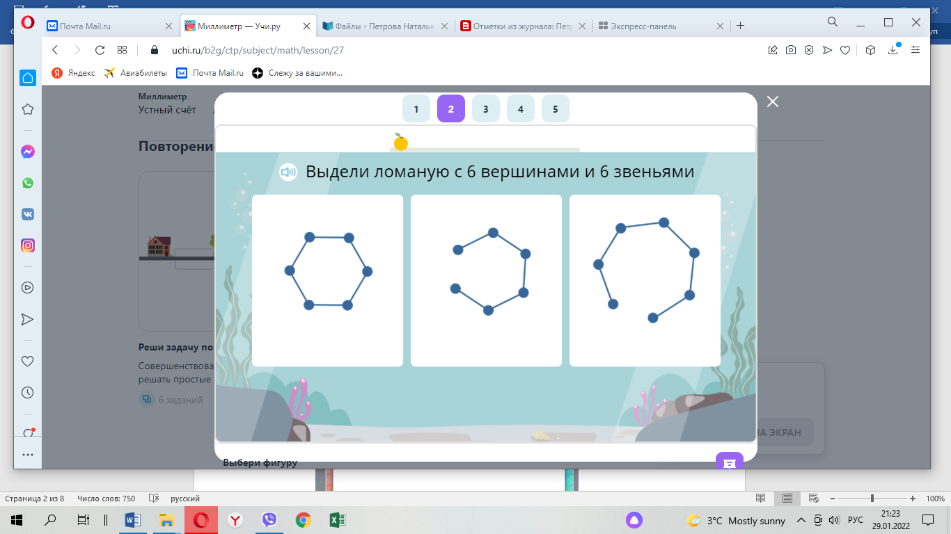The height and width of the screenshot is (534, 951).
Task: Open the page edit share icon
Action: [x=773, y=50]
